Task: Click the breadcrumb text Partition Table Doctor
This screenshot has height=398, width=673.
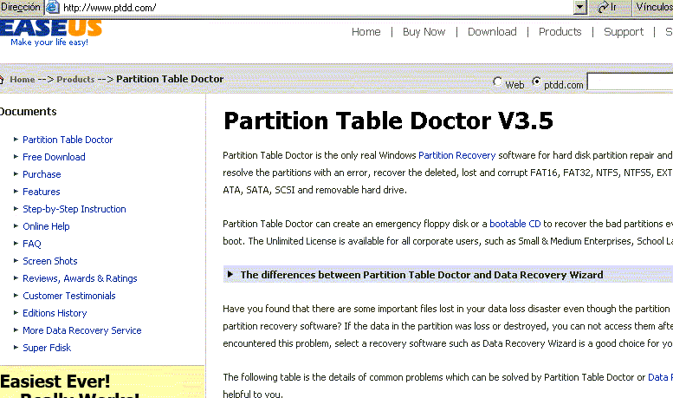Action: (170, 79)
